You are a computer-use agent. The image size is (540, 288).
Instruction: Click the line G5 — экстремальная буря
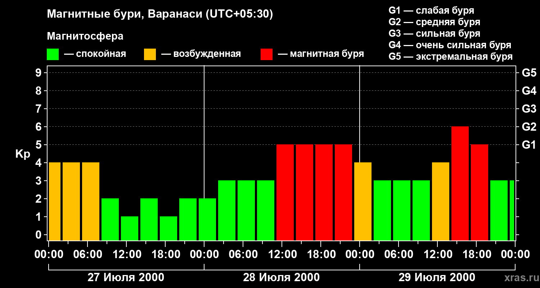tap(451, 57)
